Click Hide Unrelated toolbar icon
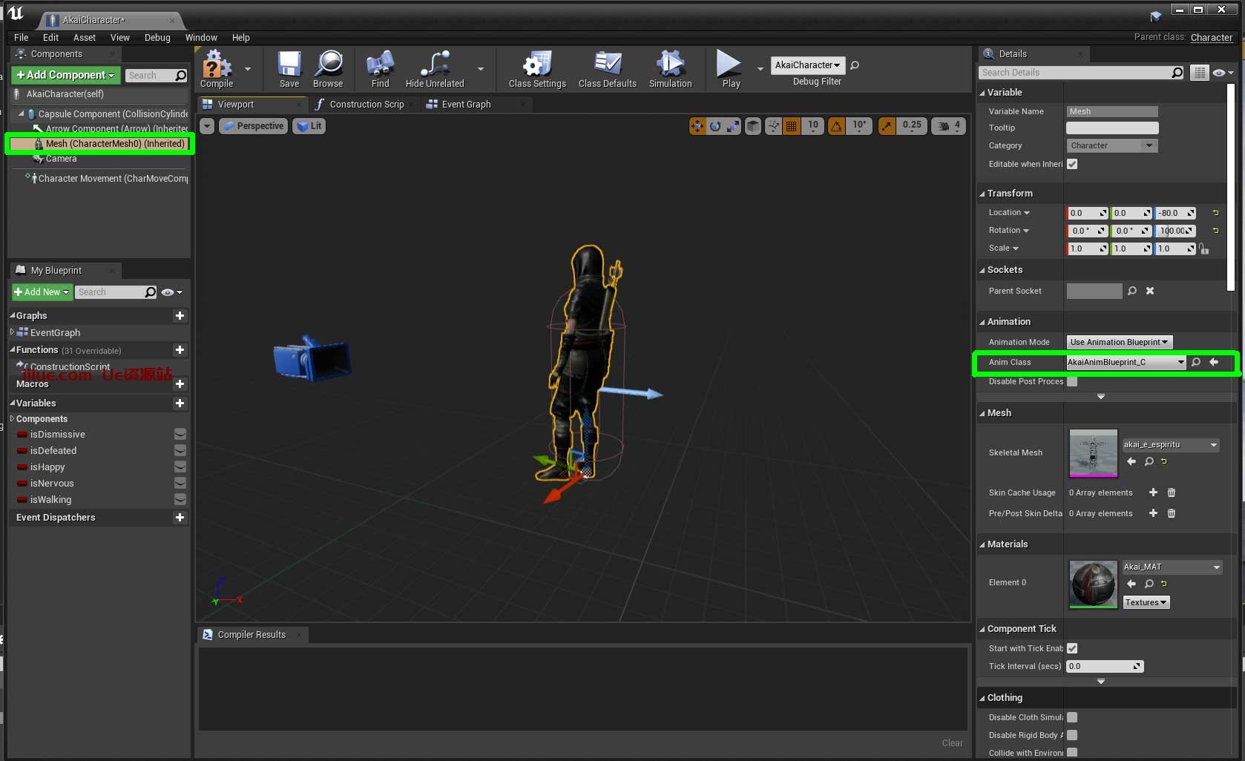This screenshot has height=761, width=1245. (x=434, y=65)
